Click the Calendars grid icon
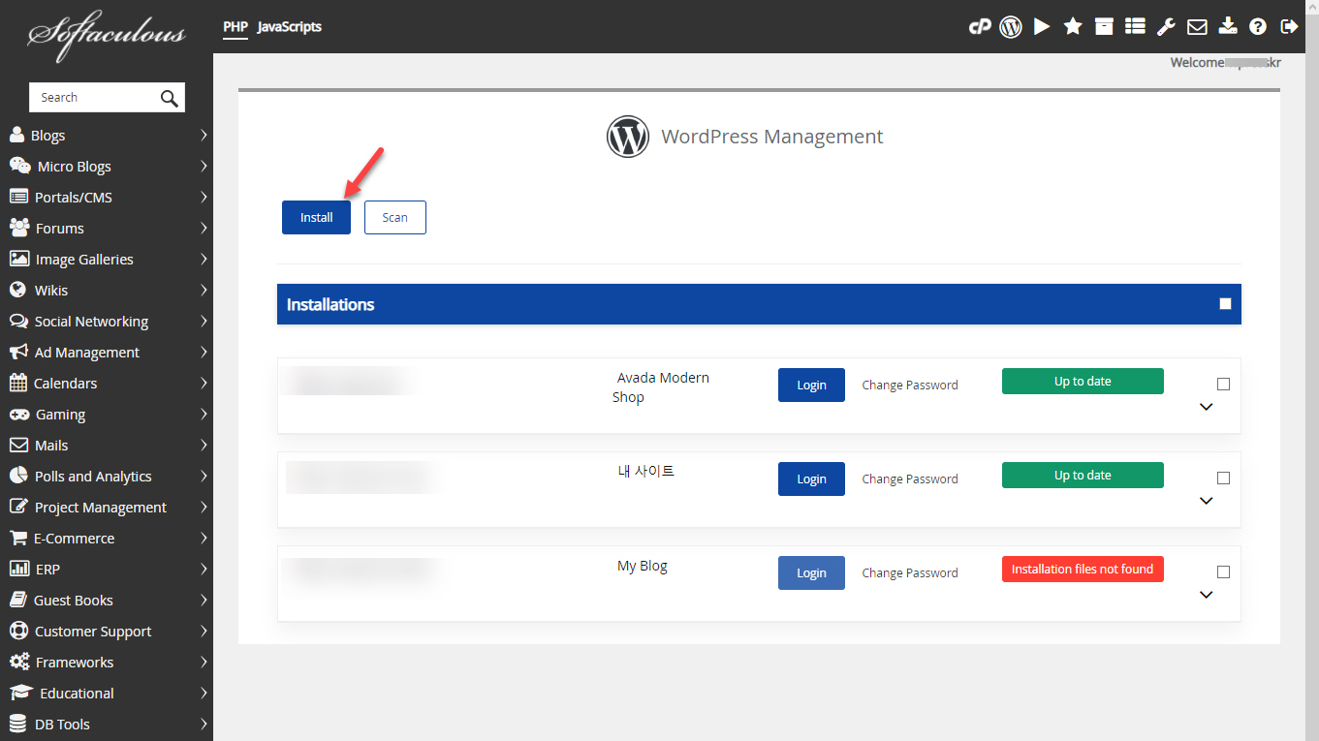The width and height of the screenshot is (1319, 741). (17, 383)
